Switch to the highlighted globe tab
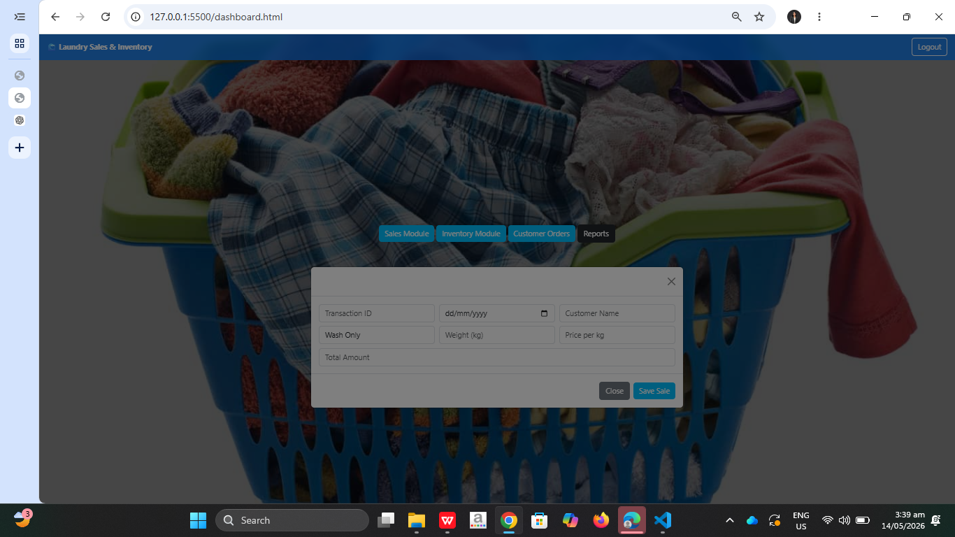Image resolution: width=955 pixels, height=537 pixels. [20, 98]
